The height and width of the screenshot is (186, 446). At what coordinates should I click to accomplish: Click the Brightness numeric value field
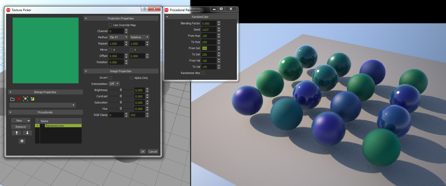point(140,90)
